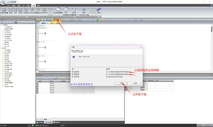Click the 下载 button in the dialog
213x127 pixels.
click(121, 83)
